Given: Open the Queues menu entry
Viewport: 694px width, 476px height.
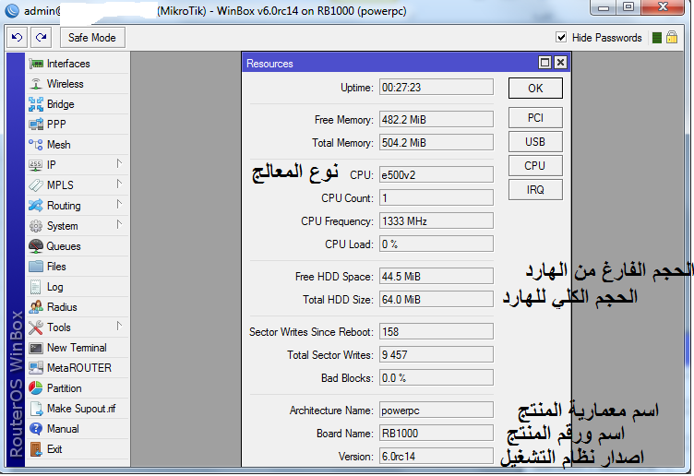Looking at the screenshot, I should click(78, 246).
